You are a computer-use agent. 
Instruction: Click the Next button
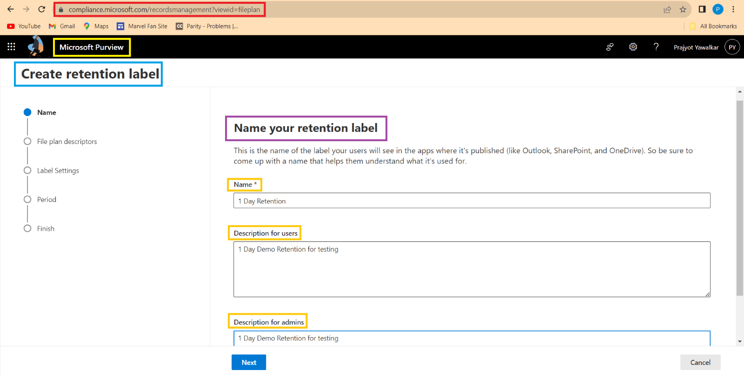coord(249,362)
